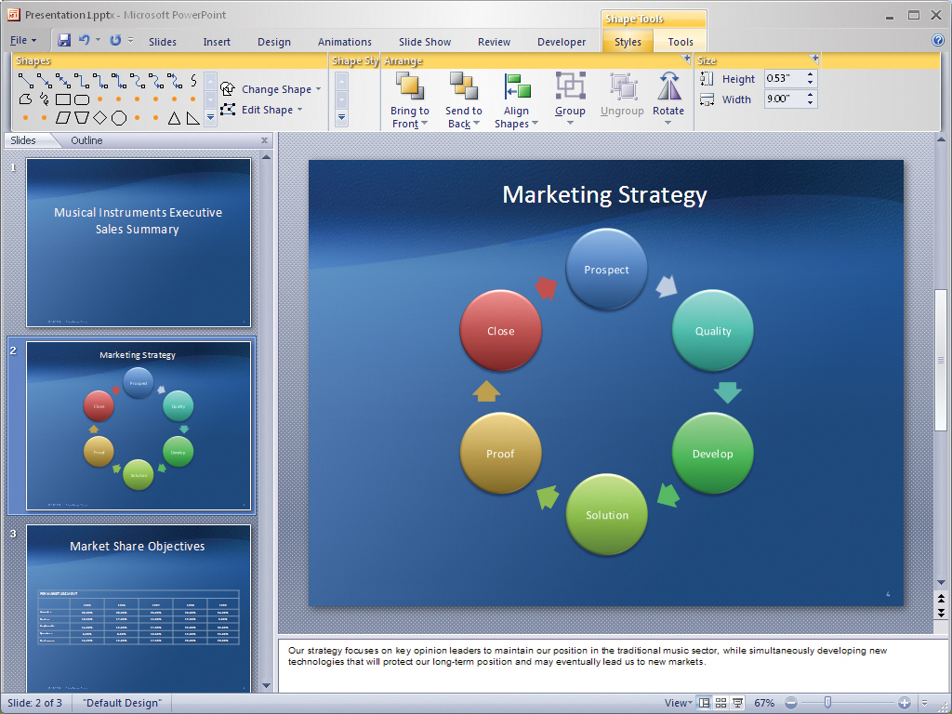Image resolution: width=952 pixels, height=714 pixels.
Task: Click the Save icon in quick access toolbar
Action: (64, 40)
